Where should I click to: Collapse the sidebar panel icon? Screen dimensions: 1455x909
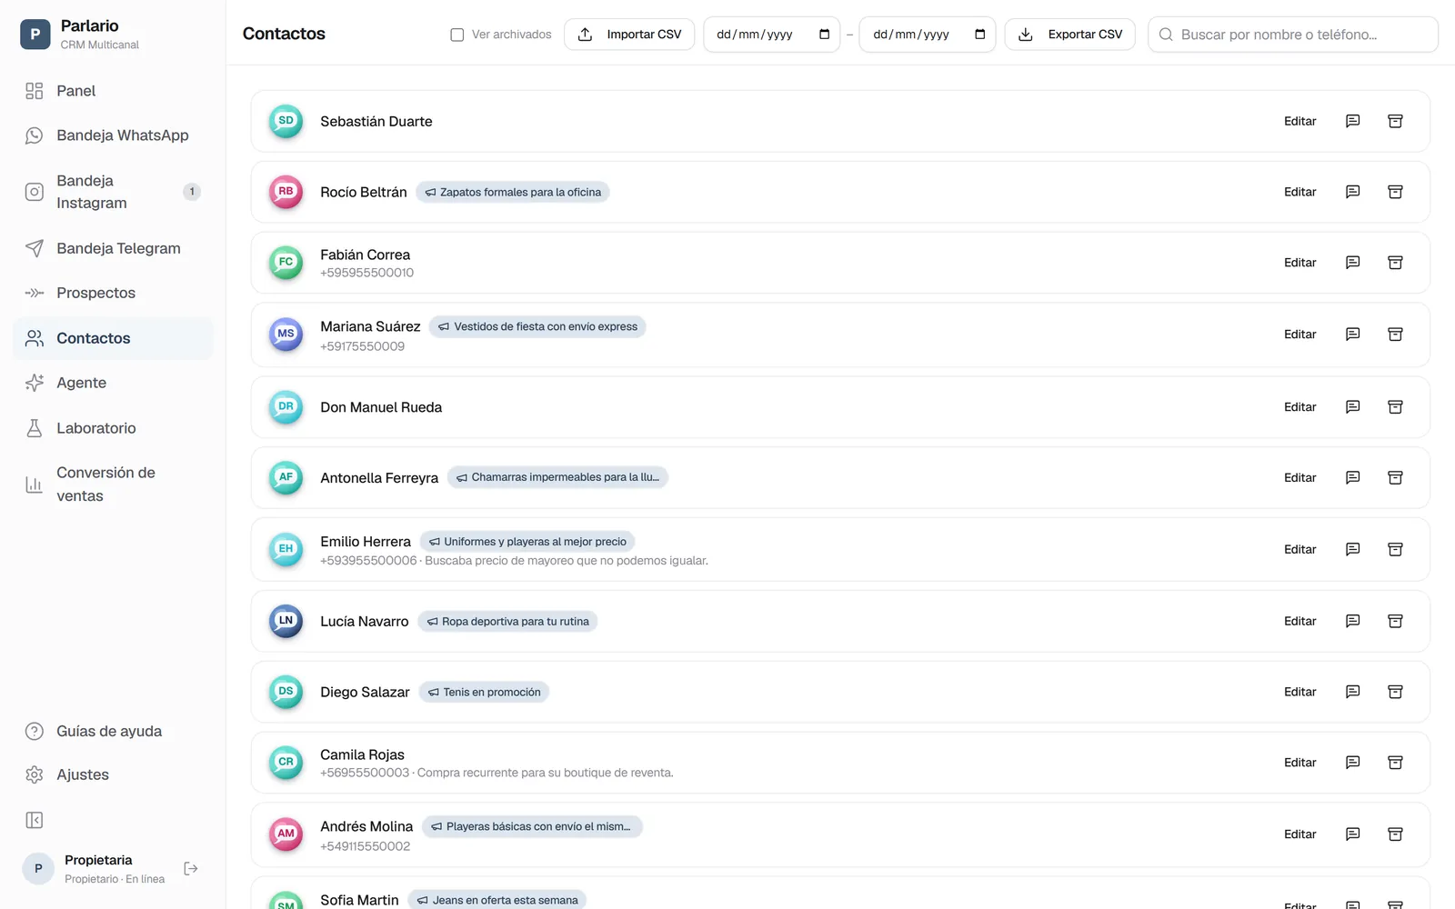pos(35,820)
